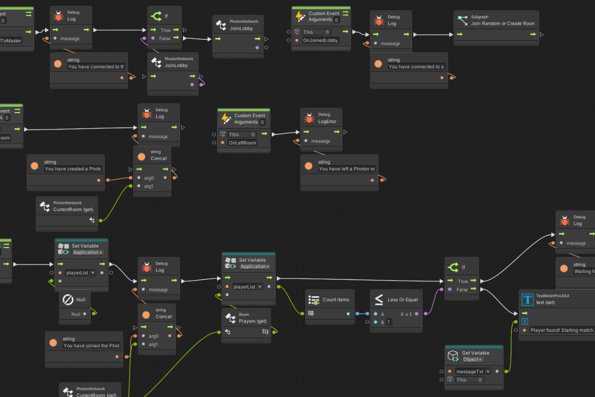The height and width of the screenshot is (397, 595).
Task: Click the OnLeftRoom event name field
Action: (x=242, y=142)
